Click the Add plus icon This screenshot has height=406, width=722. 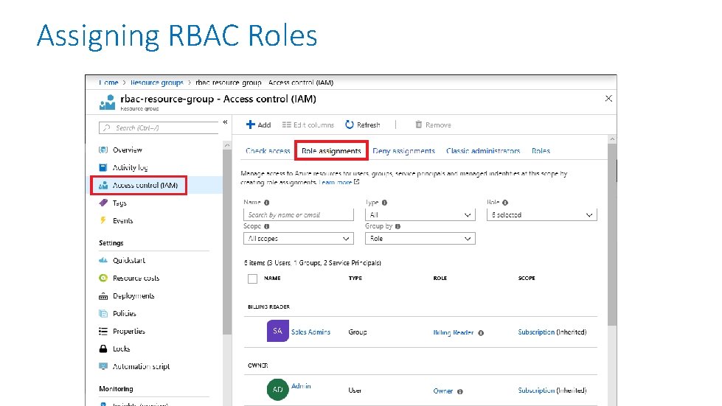coord(250,125)
